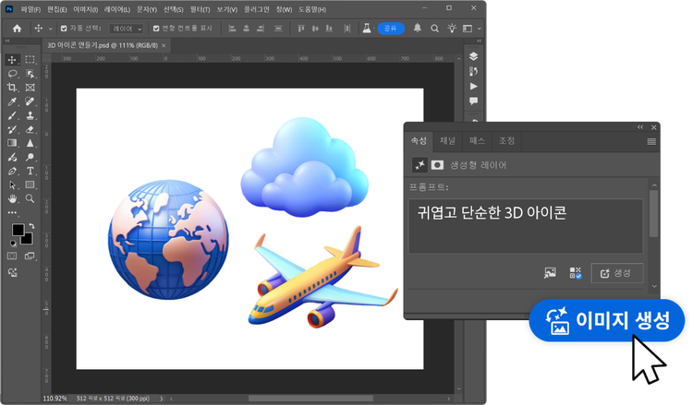Open the 레이어 auto-select dropdown
This screenshot has width=693, height=405.
click(127, 29)
